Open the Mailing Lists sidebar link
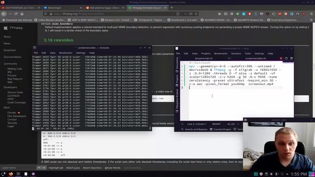This screenshot has width=315, height=177. pos(14,69)
